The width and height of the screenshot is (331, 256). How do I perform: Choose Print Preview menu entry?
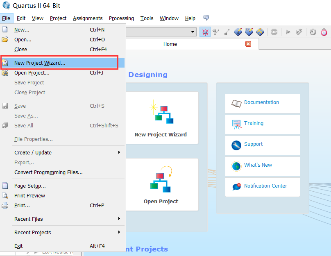pyautogui.click(x=63, y=196)
